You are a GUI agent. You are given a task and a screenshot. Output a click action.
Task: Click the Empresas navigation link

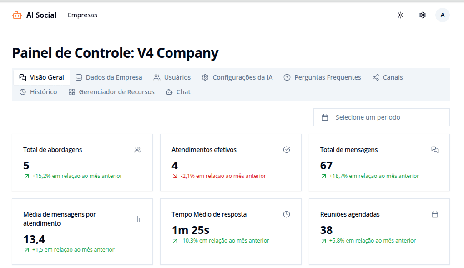point(82,15)
